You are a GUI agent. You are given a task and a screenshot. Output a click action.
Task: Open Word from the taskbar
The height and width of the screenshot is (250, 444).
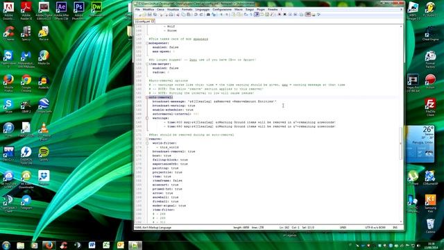tap(92, 245)
